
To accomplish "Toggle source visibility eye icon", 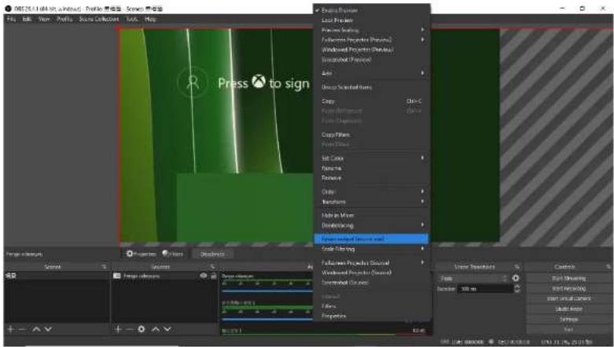I will click(204, 276).
